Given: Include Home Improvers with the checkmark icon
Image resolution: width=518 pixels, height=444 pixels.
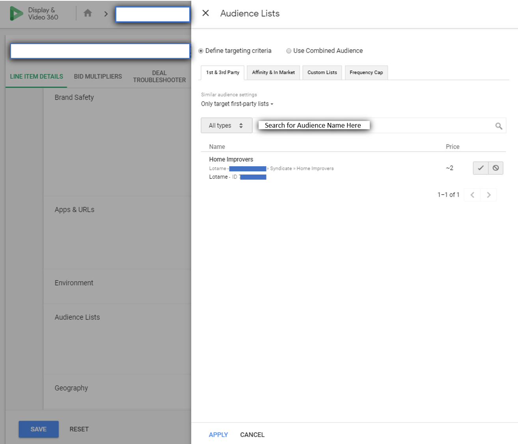Looking at the screenshot, I should (x=481, y=168).
